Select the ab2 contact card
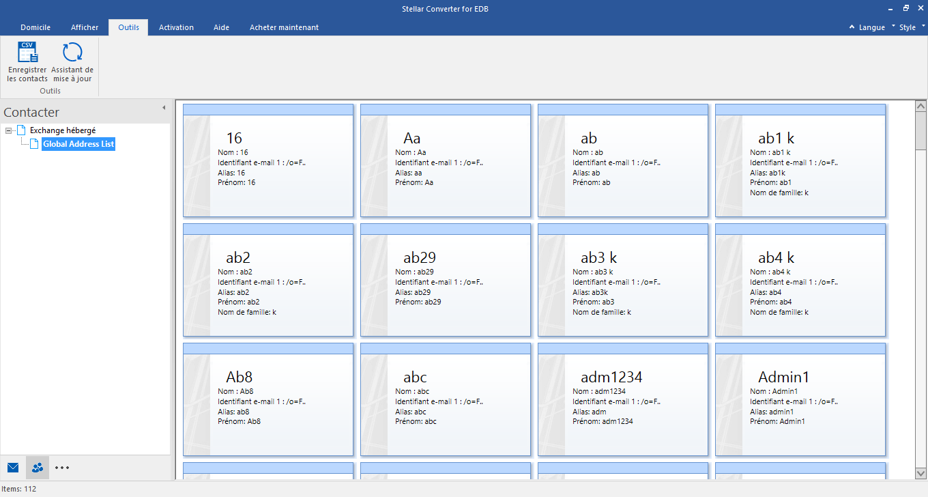The width and height of the screenshot is (928, 497). point(268,280)
